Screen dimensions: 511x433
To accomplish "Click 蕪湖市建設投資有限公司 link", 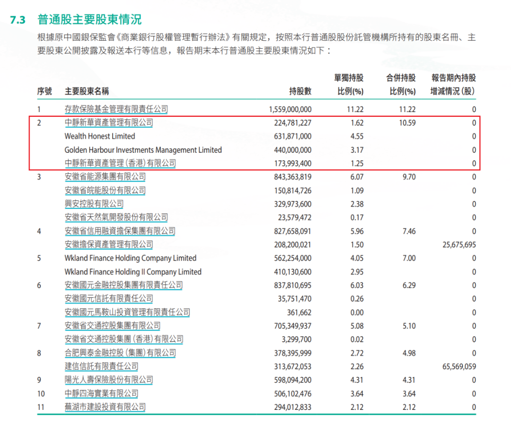I will tap(105, 407).
